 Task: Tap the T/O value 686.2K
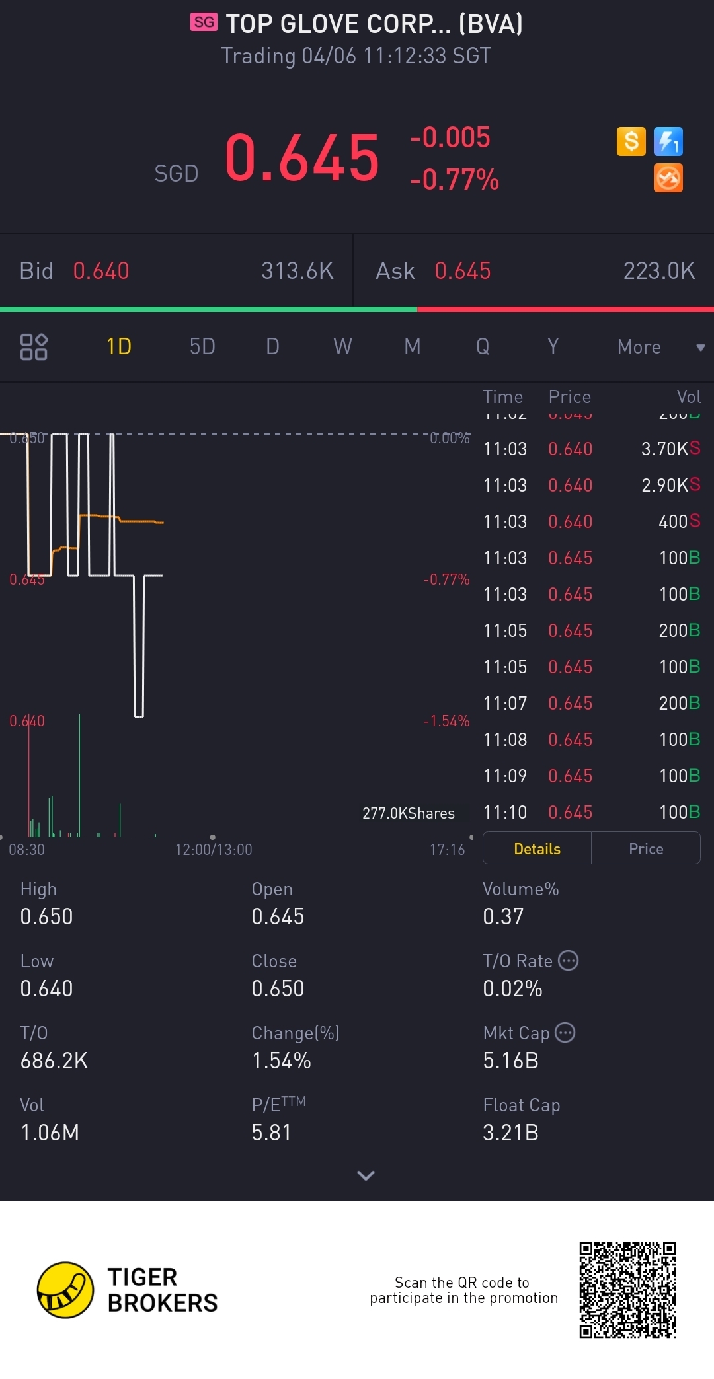[54, 1061]
